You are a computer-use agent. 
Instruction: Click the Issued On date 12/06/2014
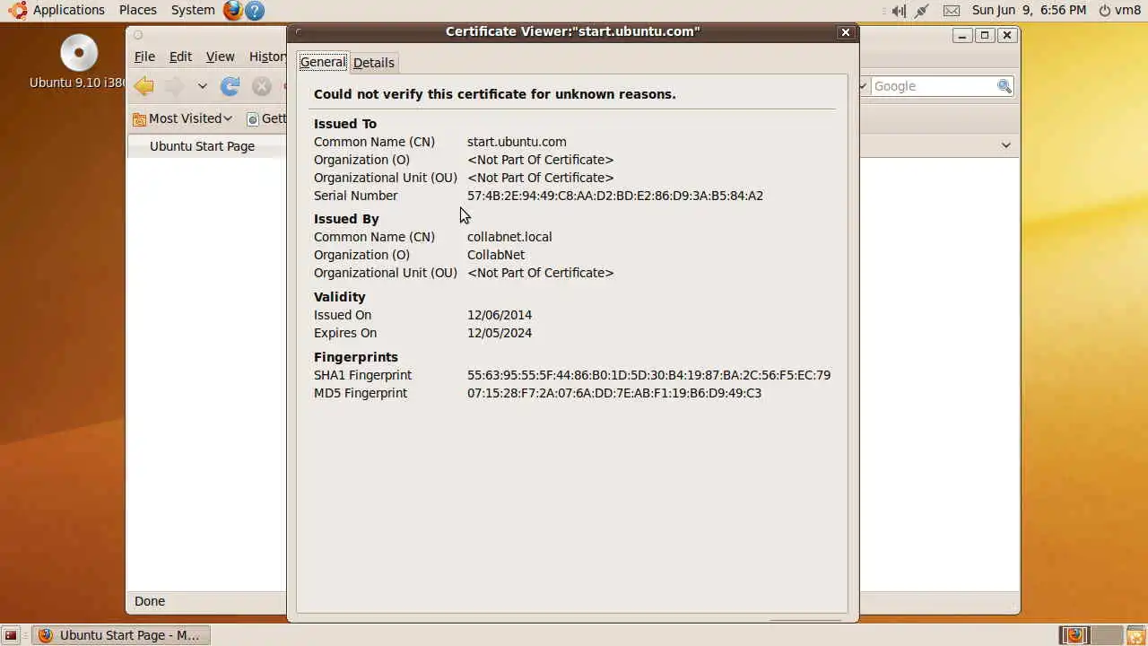[500, 315]
